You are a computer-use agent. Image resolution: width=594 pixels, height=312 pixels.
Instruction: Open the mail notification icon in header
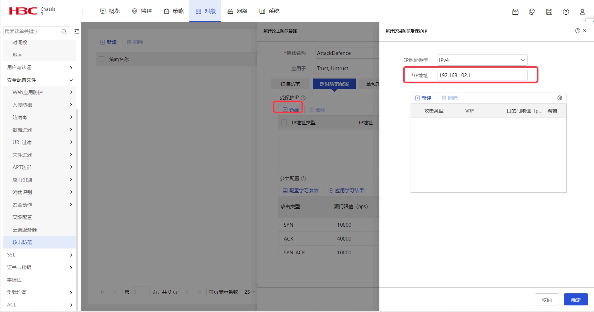[515, 11]
